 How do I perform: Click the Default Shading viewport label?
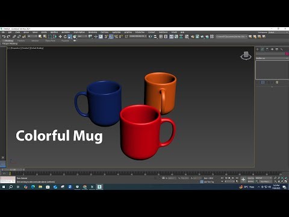coord(37,48)
